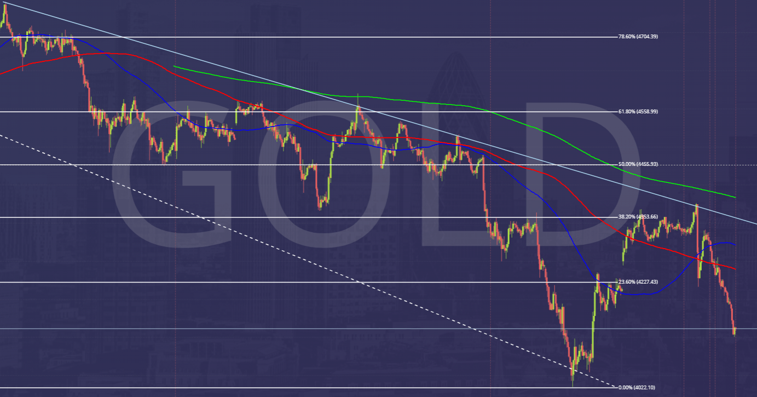Viewport: 757px width, 397px height.
Task: Click the dashed white descending channel line
Action: click(307, 260)
